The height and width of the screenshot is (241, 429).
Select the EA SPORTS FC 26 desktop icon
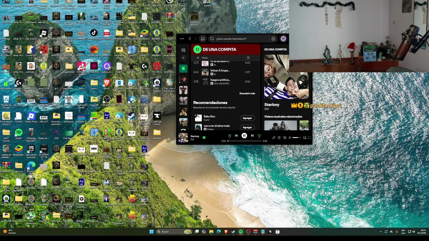44,151
